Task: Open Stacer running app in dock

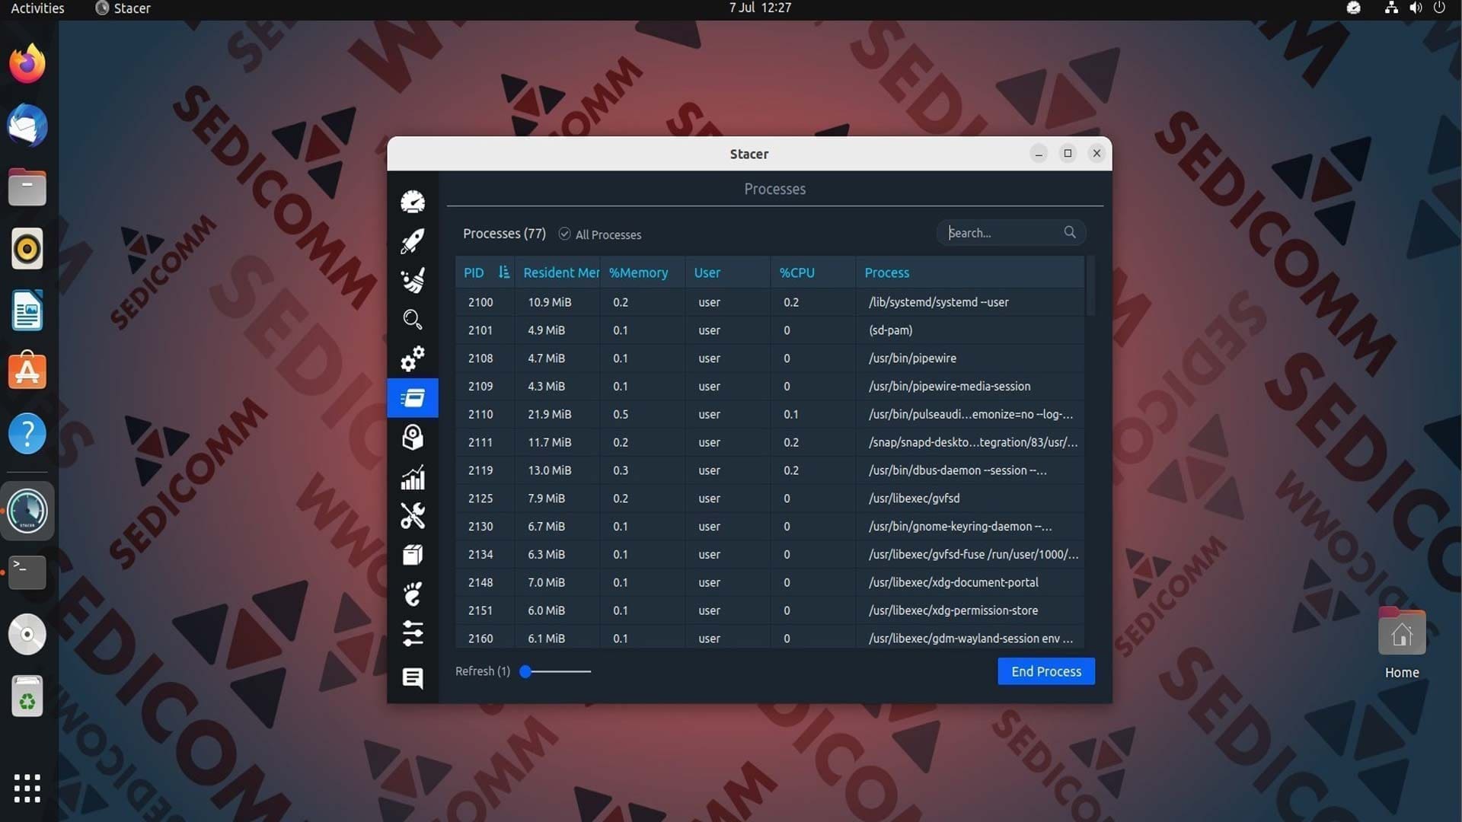Action: (27, 511)
